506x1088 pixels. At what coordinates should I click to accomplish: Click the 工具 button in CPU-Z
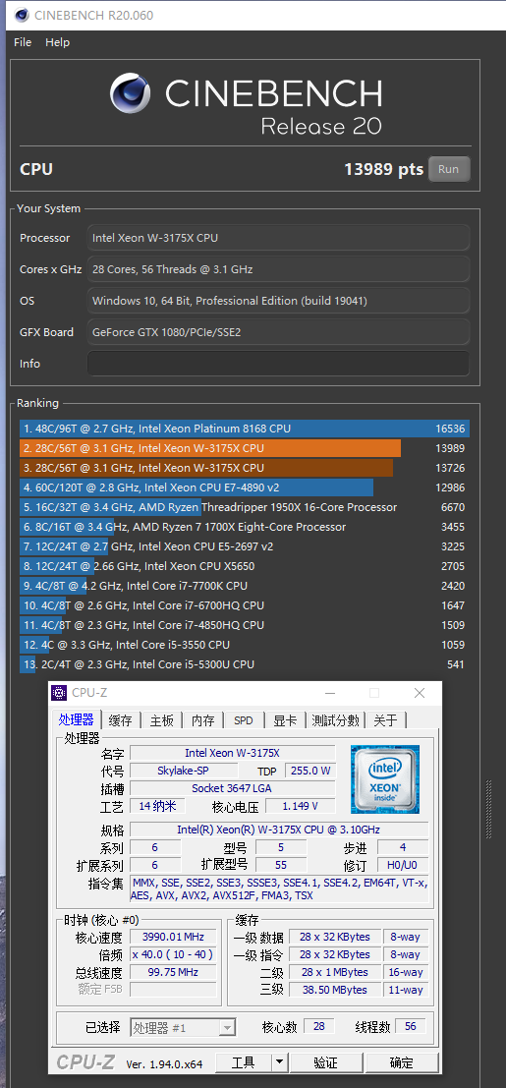243,1062
